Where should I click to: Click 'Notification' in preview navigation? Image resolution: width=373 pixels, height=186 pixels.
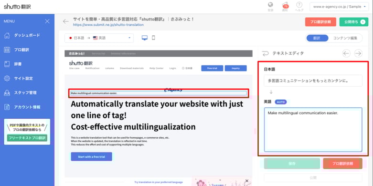point(92,68)
